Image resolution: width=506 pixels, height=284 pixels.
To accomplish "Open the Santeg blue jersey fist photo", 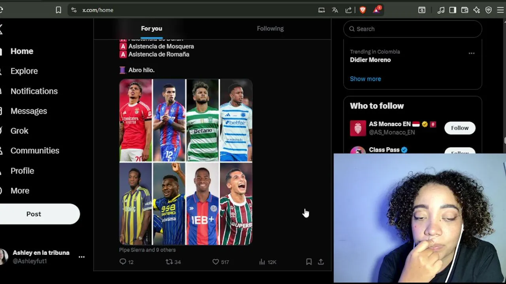I will 169,204.
